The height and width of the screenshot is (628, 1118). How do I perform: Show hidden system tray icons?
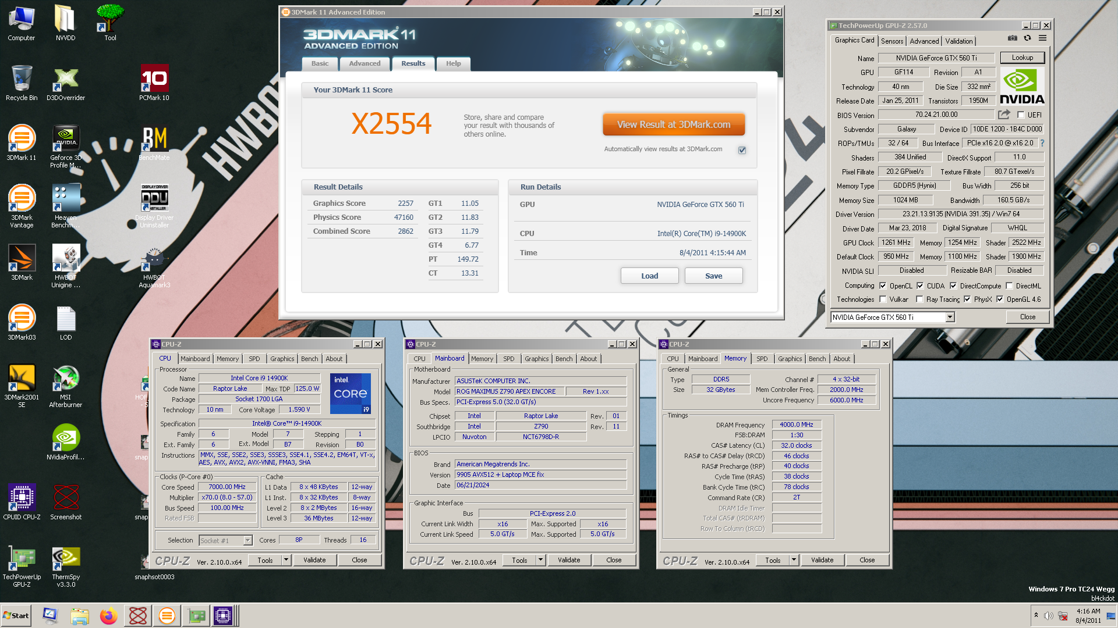click(x=1036, y=615)
